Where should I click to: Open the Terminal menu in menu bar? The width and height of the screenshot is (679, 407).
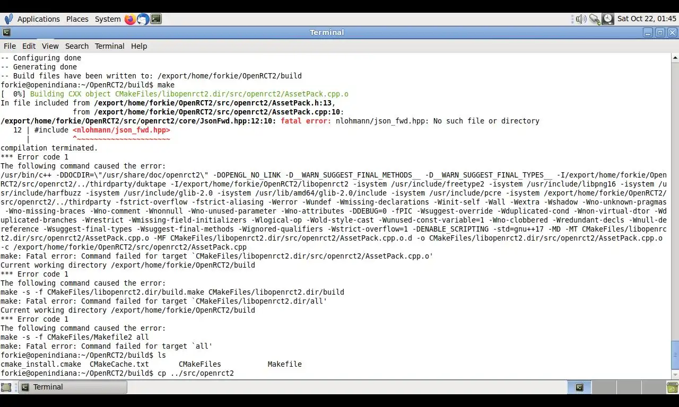pyautogui.click(x=110, y=46)
